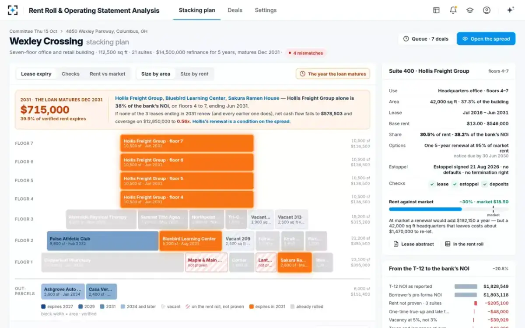Image resolution: width=525 pixels, height=328 pixels.
Task: Toggle The year the loan matures highlight
Action: click(333, 74)
